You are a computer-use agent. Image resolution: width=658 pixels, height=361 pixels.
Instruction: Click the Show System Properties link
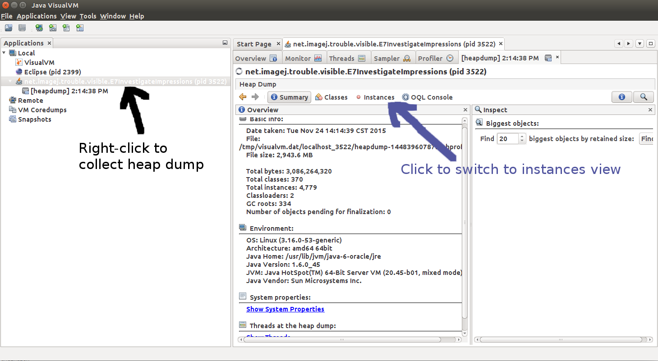[x=285, y=309]
